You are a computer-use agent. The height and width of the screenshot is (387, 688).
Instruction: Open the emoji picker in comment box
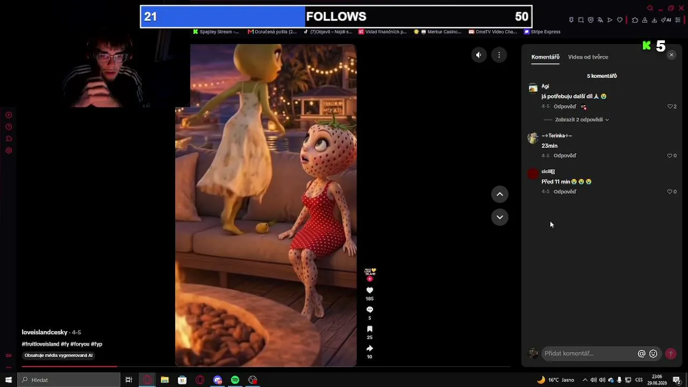[x=653, y=354]
